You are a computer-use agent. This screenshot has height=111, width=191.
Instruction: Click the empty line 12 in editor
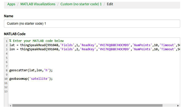(94, 87)
